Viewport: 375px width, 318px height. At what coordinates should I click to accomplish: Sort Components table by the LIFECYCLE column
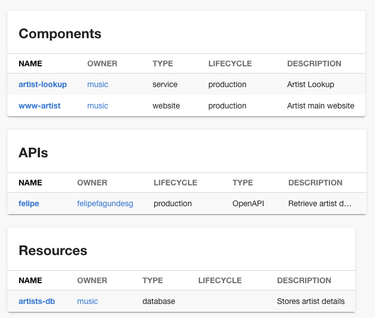pyautogui.click(x=230, y=64)
